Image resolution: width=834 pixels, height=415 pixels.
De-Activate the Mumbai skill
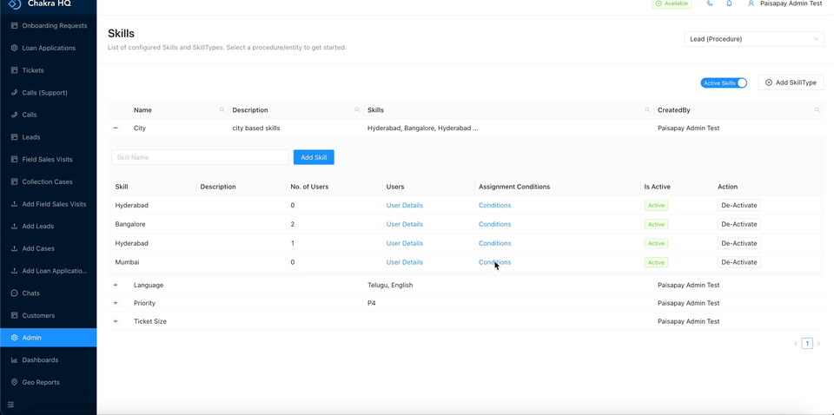click(738, 262)
